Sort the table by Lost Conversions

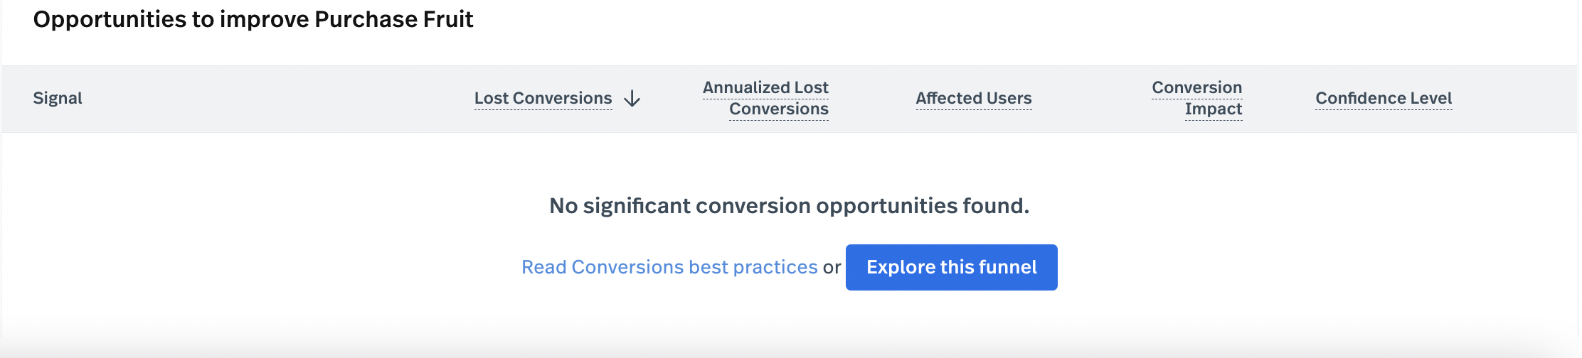543,98
